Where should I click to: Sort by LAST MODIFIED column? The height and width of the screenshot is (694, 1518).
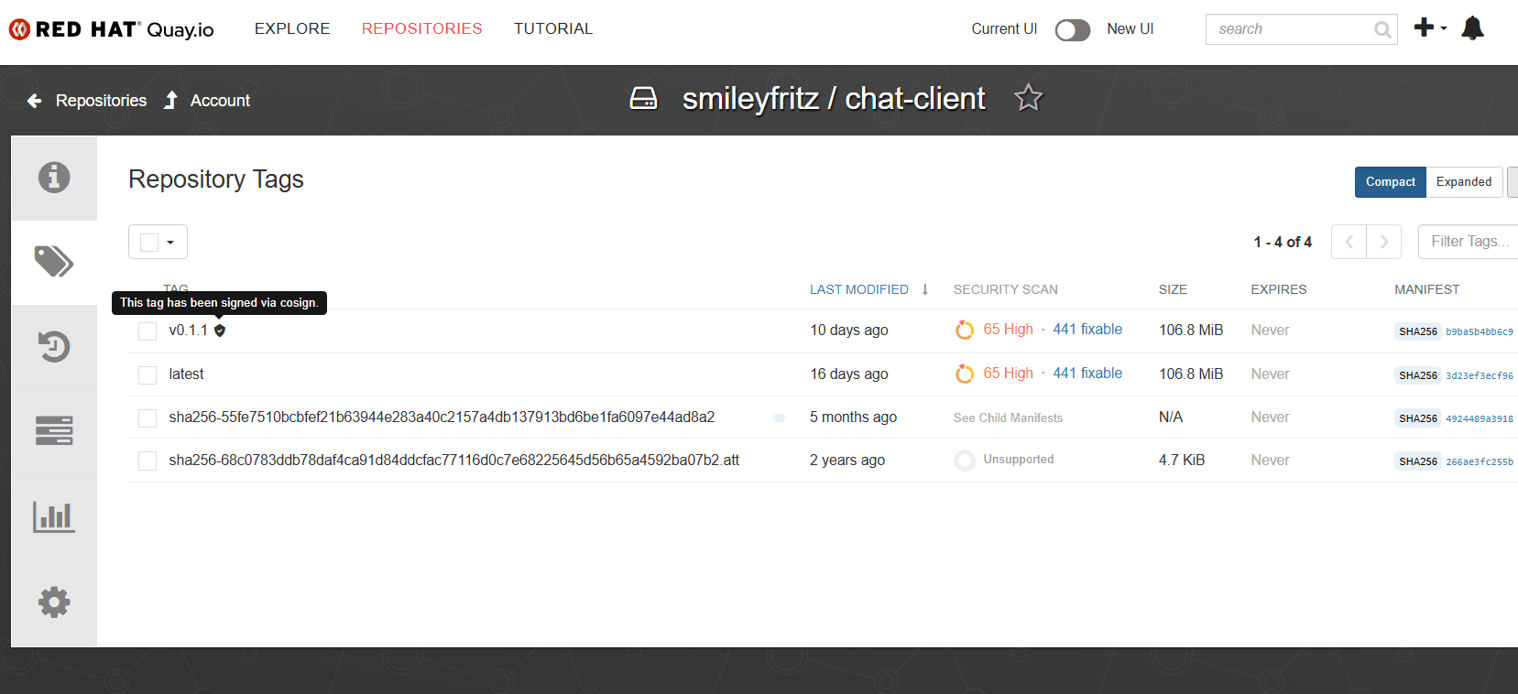859,289
